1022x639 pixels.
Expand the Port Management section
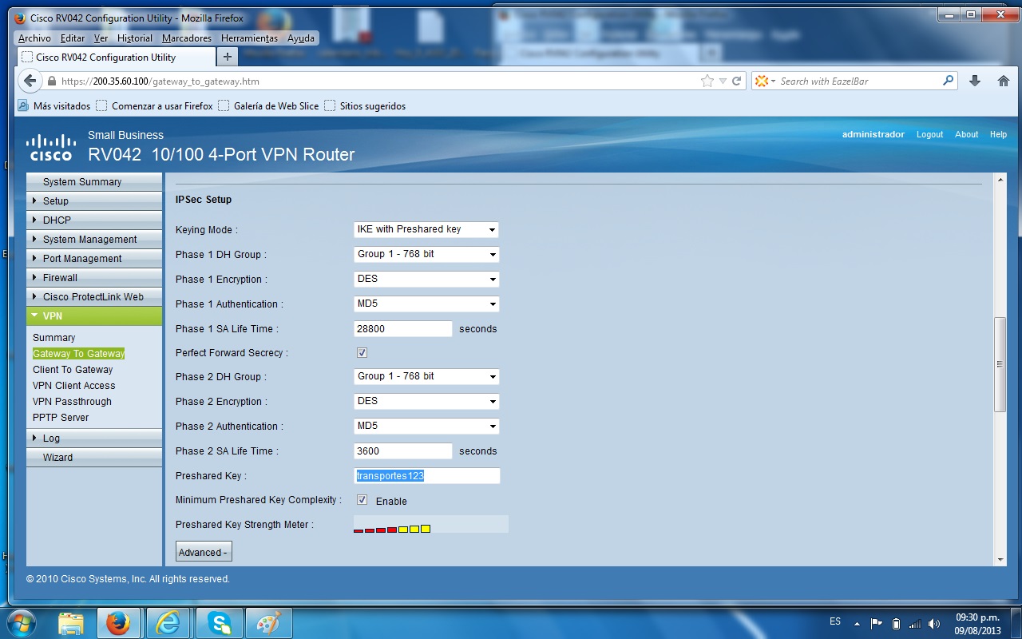(x=94, y=259)
